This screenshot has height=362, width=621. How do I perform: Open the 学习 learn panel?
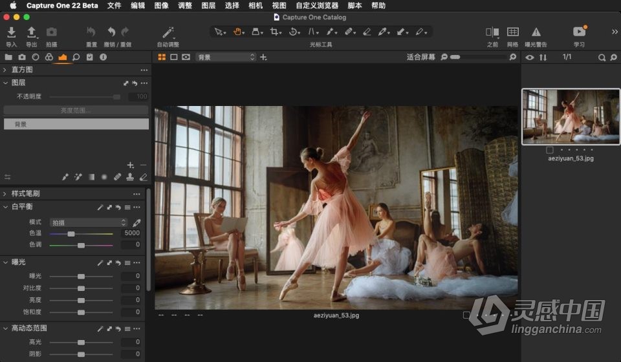(x=579, y=31)
